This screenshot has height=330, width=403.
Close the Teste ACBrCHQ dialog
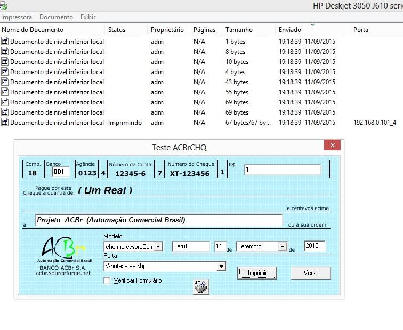pyautogui.click(x=332, y=145)
